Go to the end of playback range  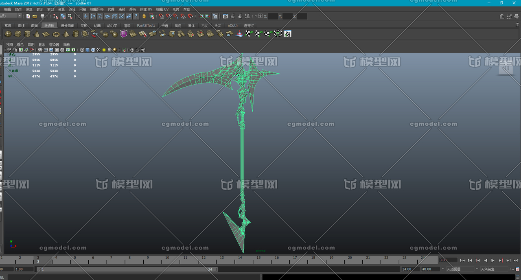(516, 260)
